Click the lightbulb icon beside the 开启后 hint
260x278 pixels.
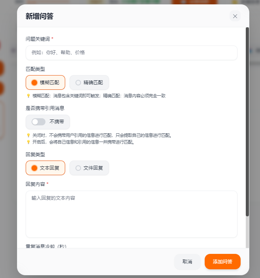(28, 142)
